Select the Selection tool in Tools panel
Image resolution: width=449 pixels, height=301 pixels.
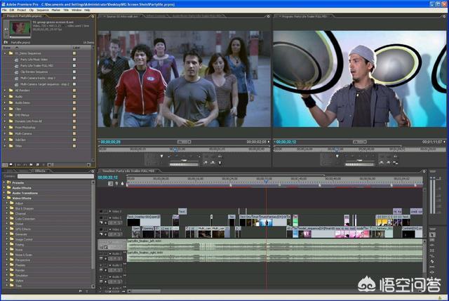pyautogui.click(x=432, y=234)
